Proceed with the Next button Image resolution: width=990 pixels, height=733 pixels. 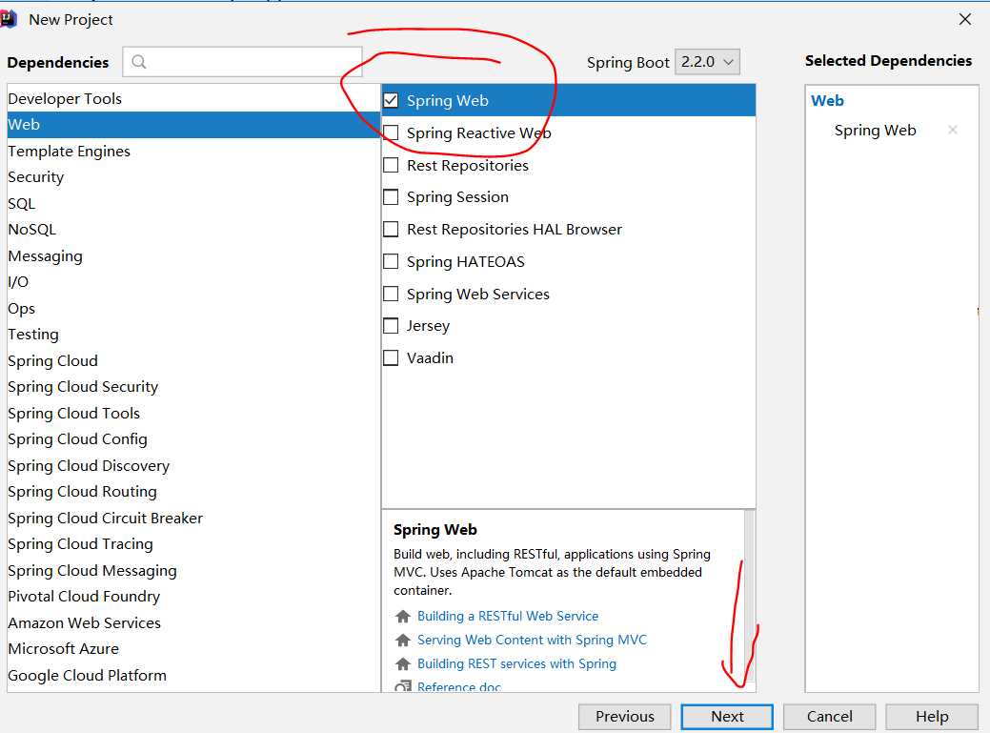[x=727, y=717]
